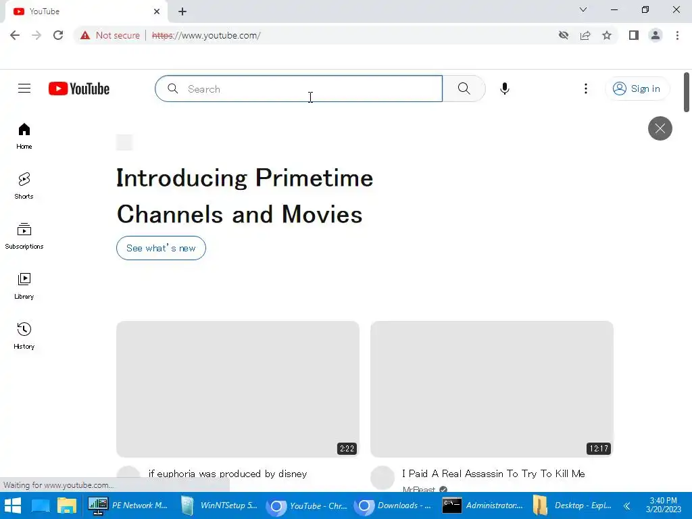Close the YouTube tab
The image size is (692, 519).
(157, 11)
